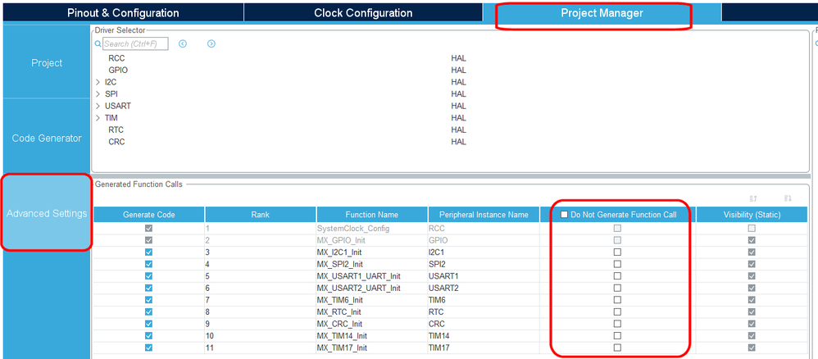818x359 pixels.
Task: Click the Generate Code column header
Action: pos(148,215)
